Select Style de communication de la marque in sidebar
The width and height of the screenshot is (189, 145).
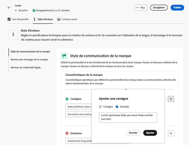[30, 52]
